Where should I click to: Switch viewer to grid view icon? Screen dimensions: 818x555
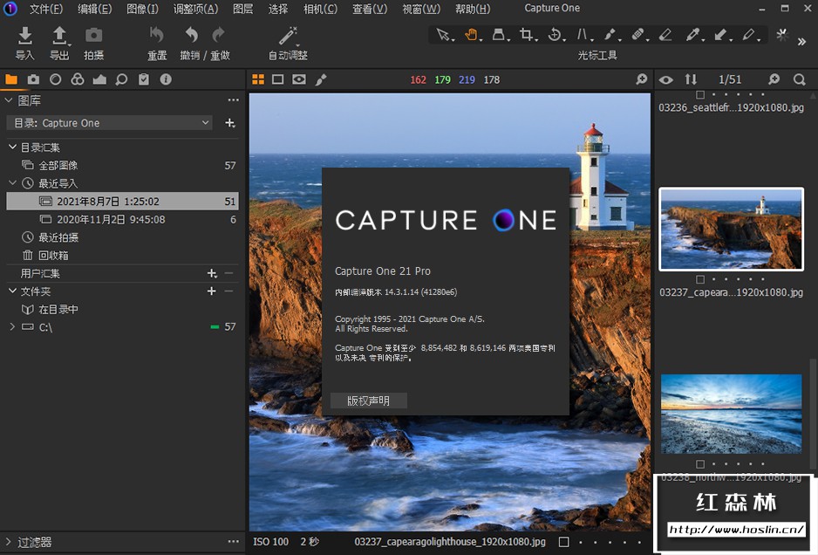258,79
